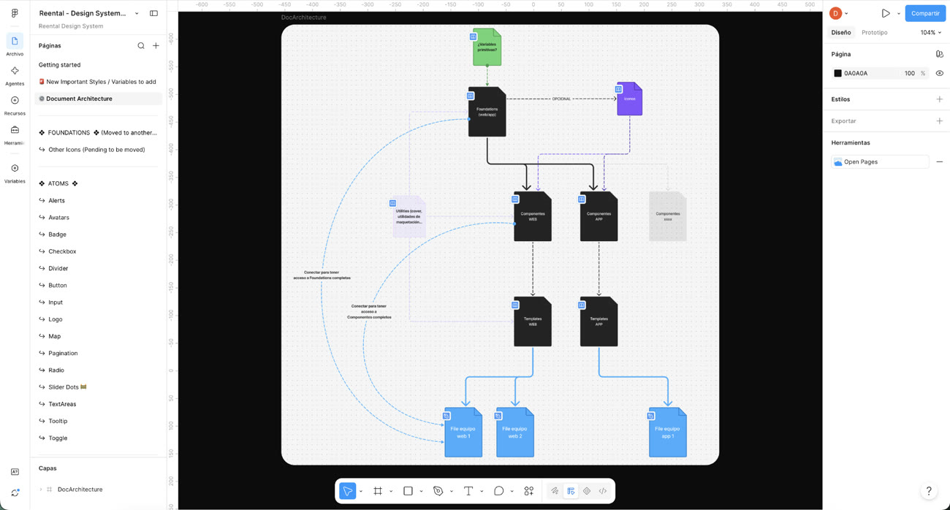The height and width of the screenshot is (510, 950).
Task: Remove the Open Pages plugin with minus
Action: [x=940, y=161]
